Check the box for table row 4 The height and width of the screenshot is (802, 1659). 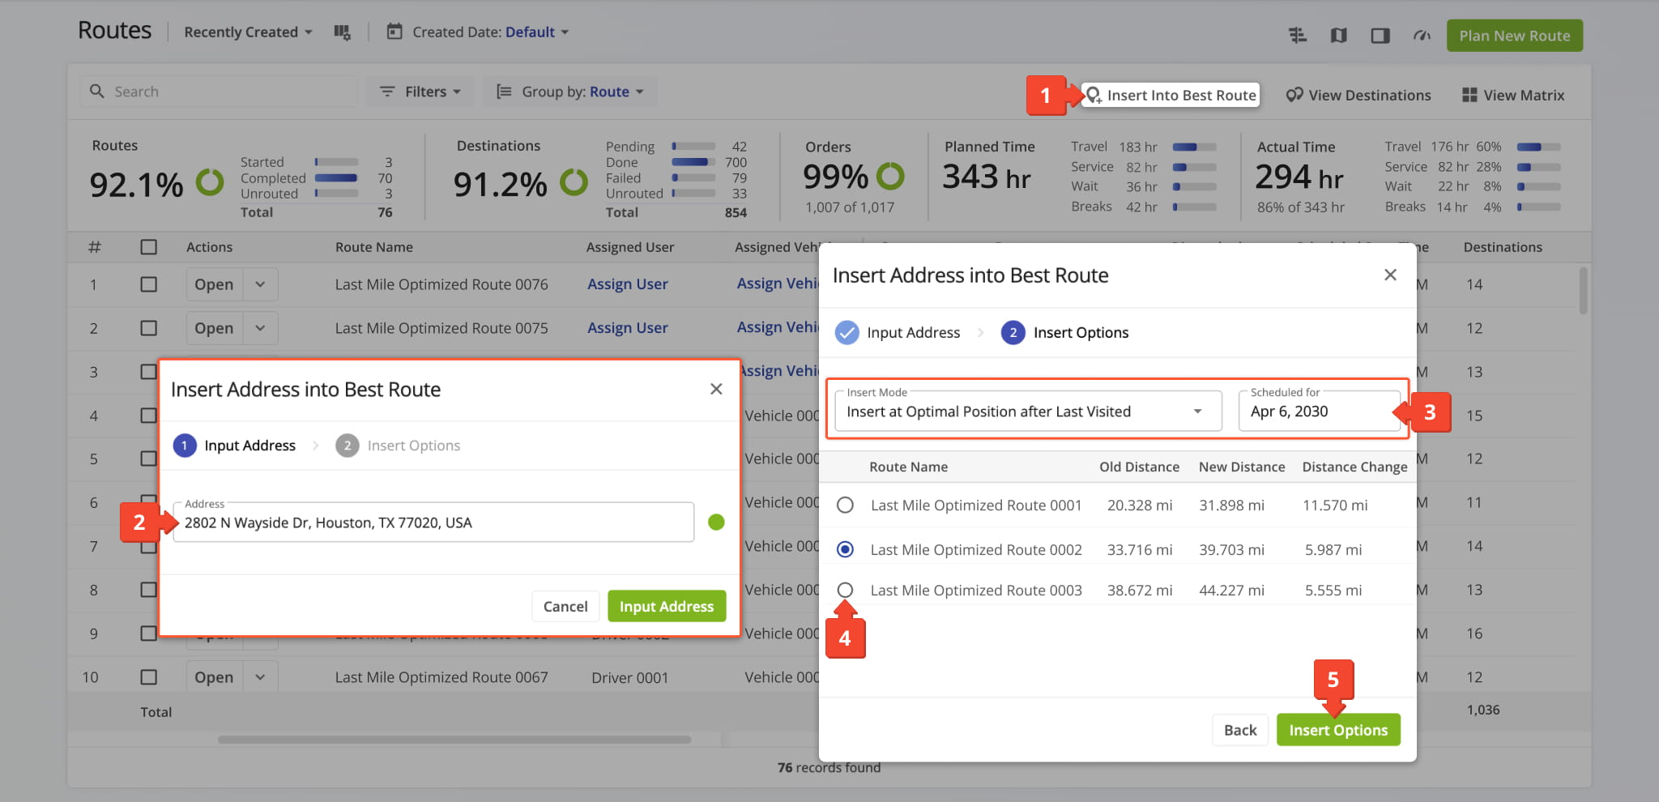(x=148, y=416)
